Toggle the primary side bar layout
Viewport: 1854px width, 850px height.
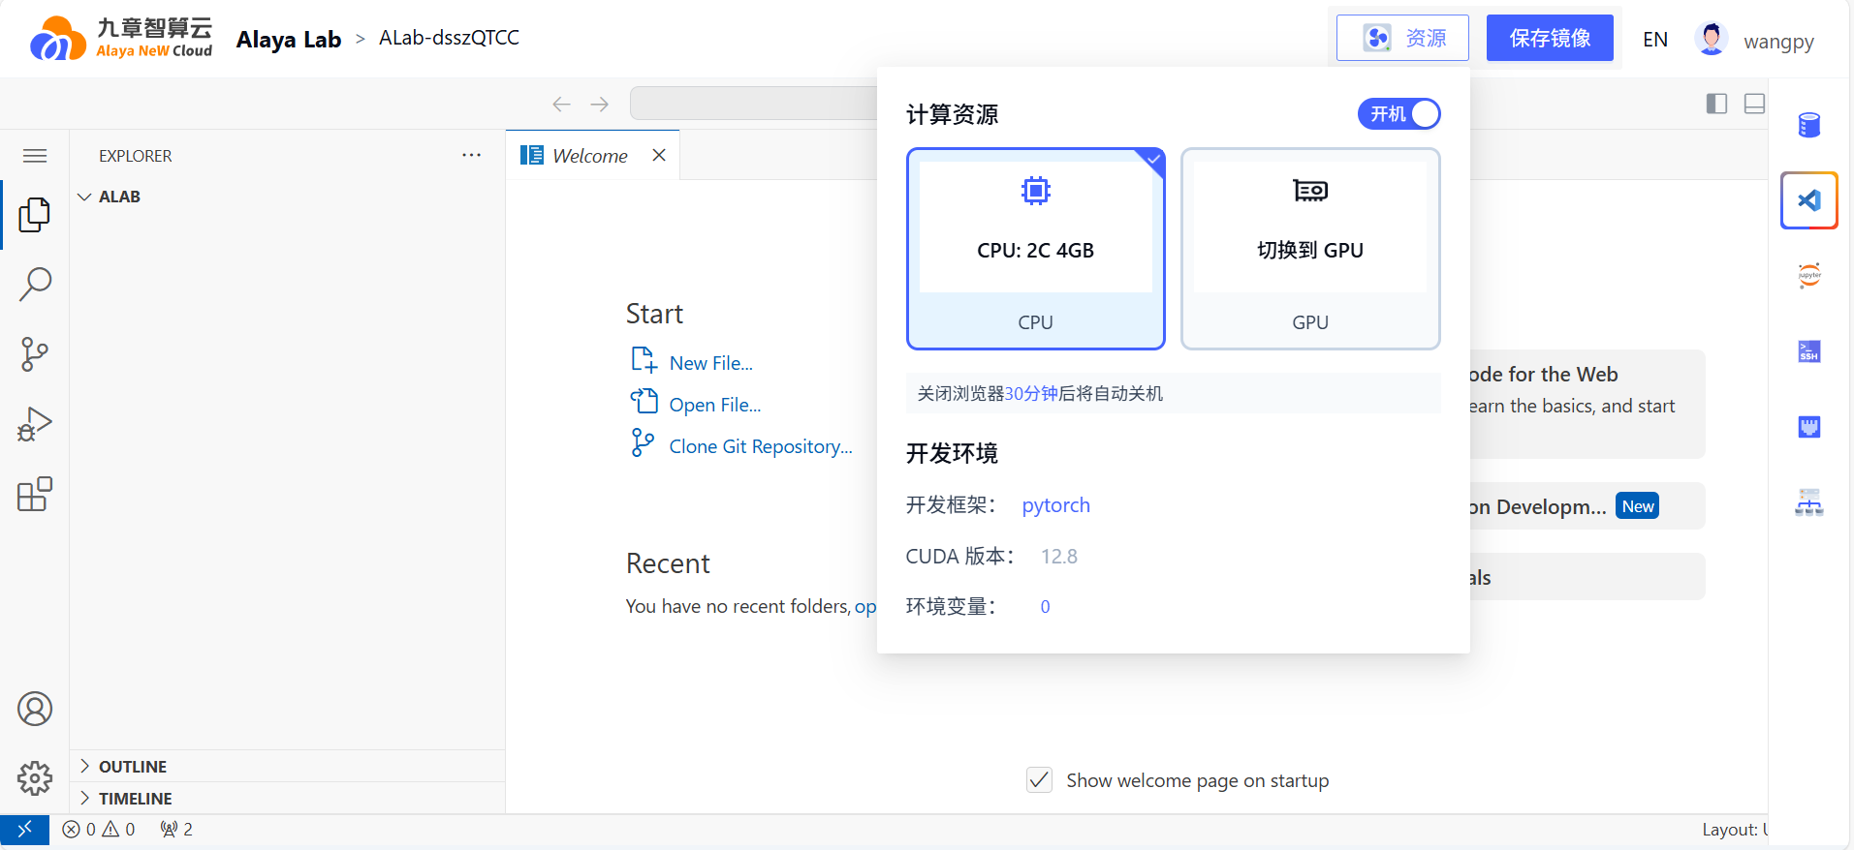[x=1716, y=104]
